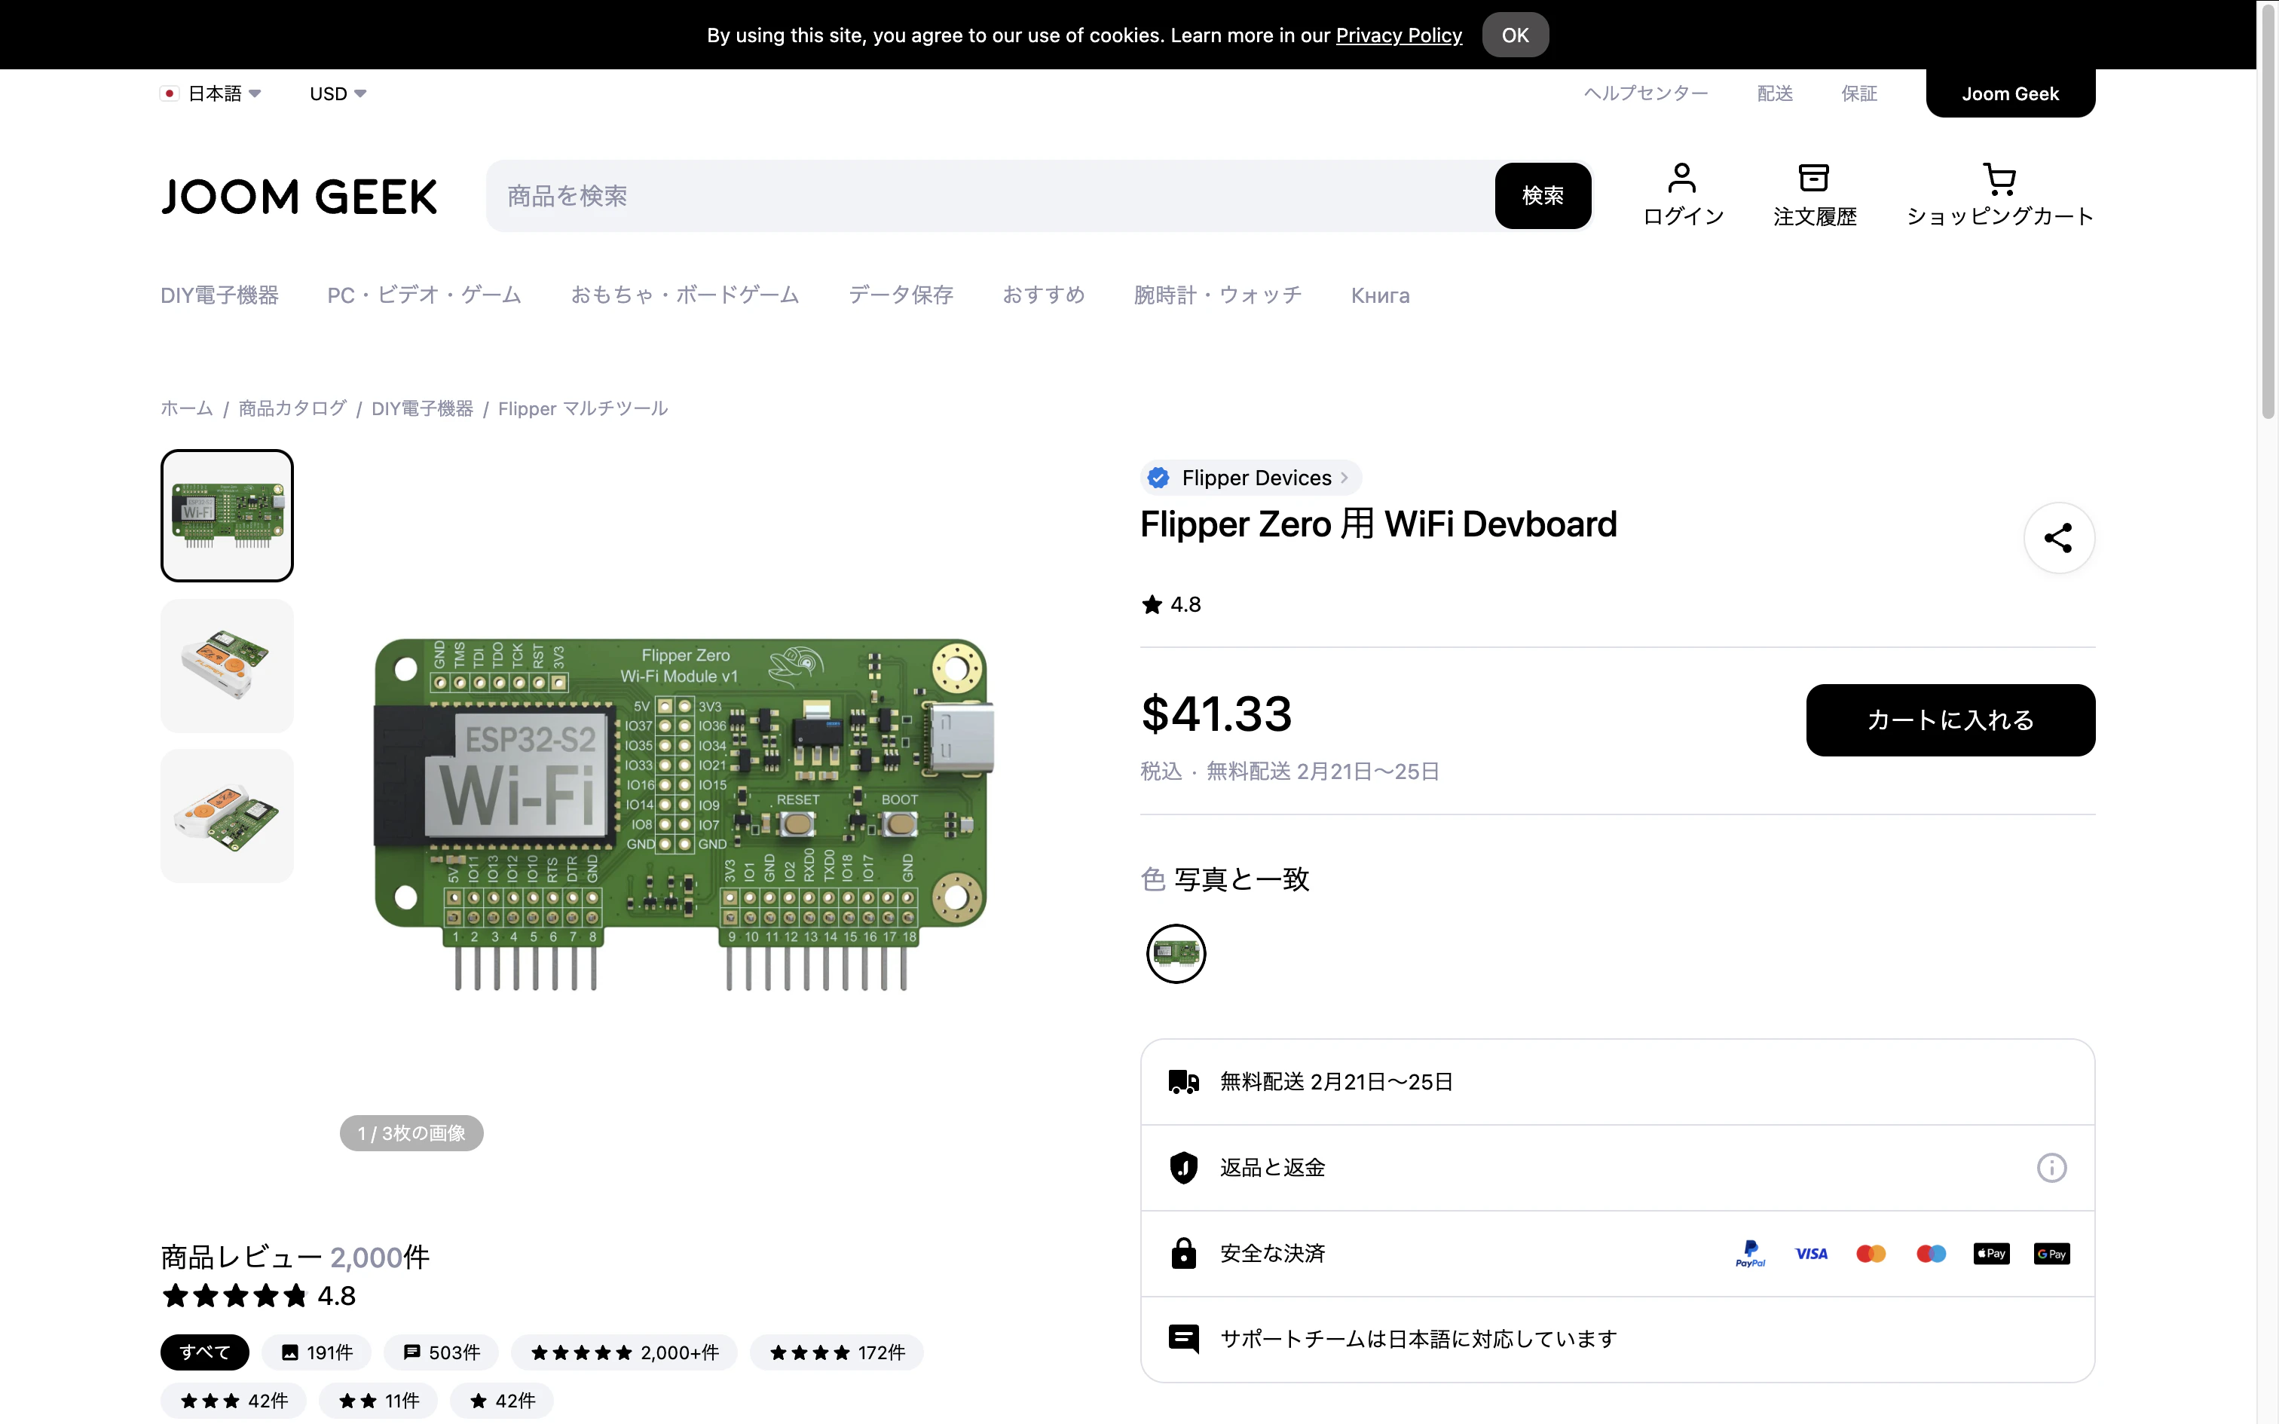The height and width of the screenshot is (1424, 2279).
Task: Accept cookies with OK button
Action: 1516,35
